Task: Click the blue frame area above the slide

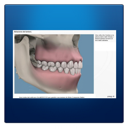Action: coord(64,18)
